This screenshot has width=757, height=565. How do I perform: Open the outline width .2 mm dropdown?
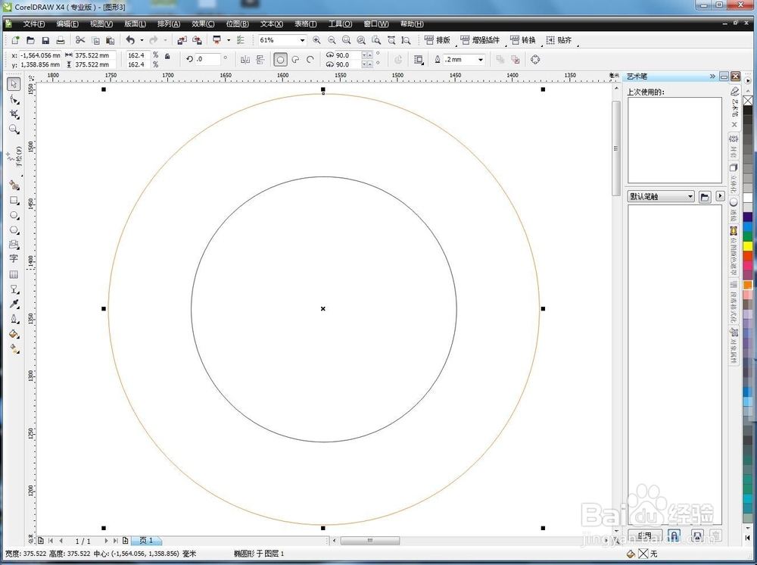[x=481, y=60]
